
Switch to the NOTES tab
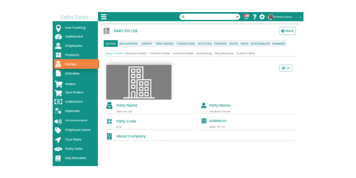[234, 43]
